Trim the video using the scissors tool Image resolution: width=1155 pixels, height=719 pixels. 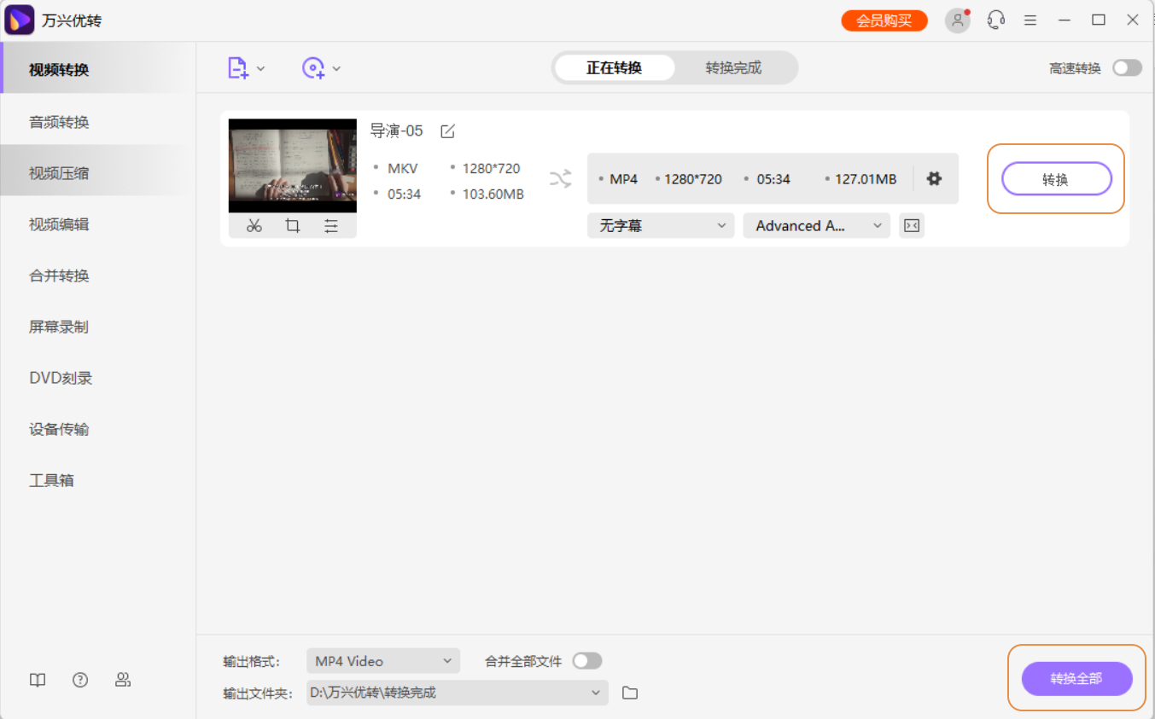254,225
